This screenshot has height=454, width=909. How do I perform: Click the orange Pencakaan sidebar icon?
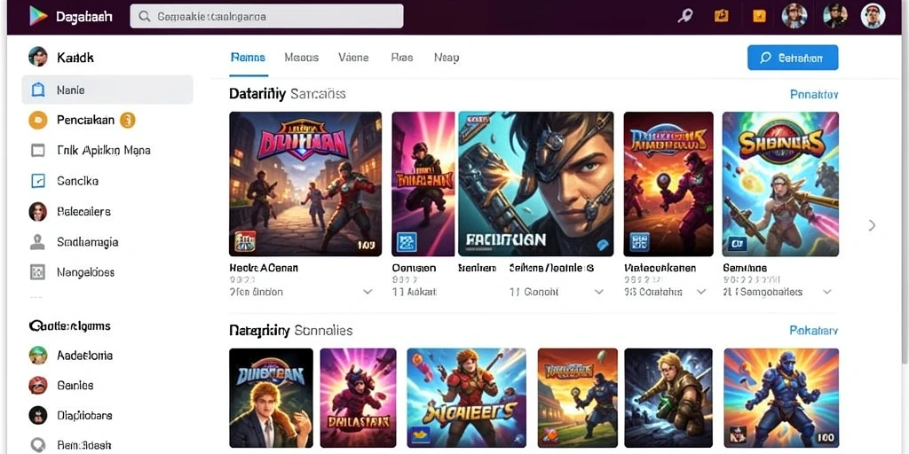click(37, 120)
